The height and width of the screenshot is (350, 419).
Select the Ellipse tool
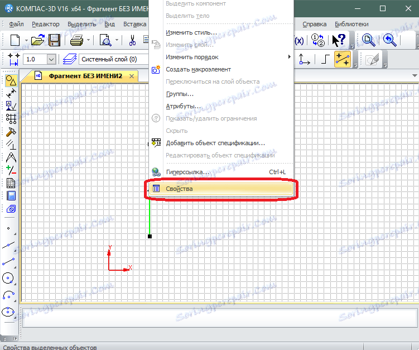coord(8,312)
